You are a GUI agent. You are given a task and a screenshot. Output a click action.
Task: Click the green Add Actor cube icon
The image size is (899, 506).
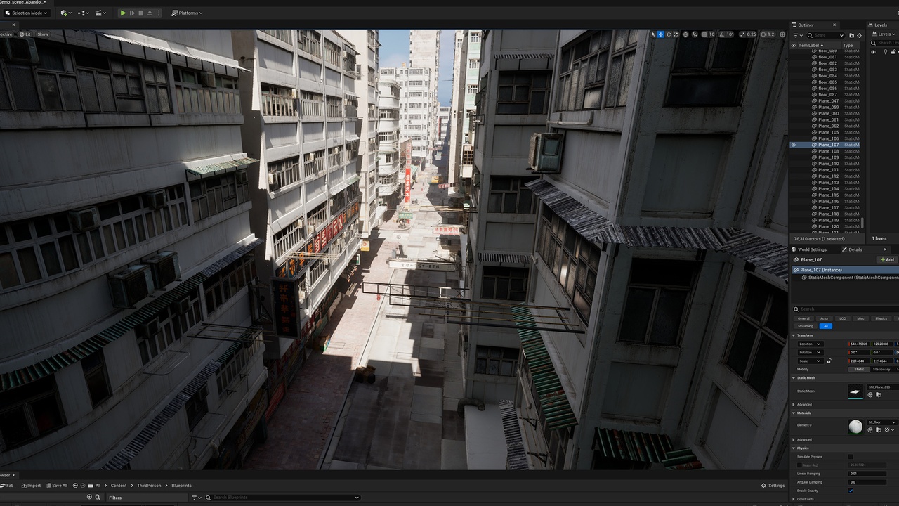(x=63, y=13)
